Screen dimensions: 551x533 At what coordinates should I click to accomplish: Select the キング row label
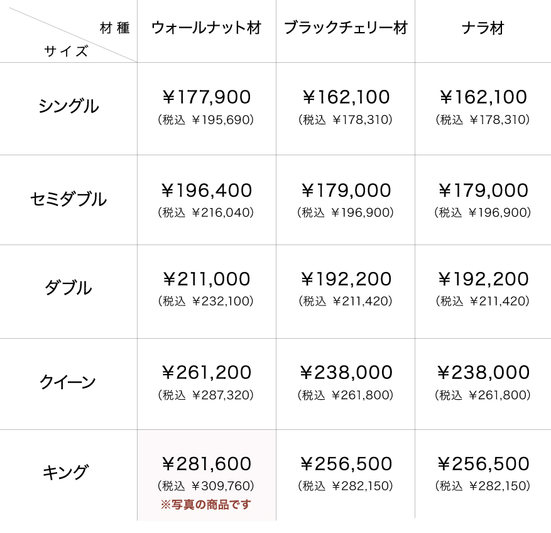66,472
